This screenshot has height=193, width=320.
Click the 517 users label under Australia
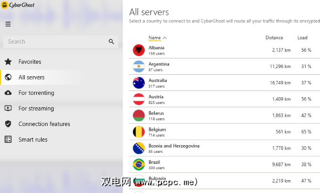pos(157,86)
